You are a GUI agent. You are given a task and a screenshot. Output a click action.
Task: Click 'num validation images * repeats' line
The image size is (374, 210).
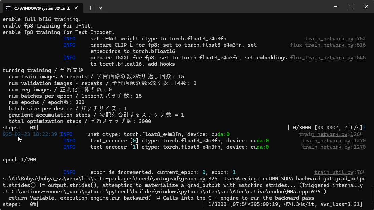(102, 83)
